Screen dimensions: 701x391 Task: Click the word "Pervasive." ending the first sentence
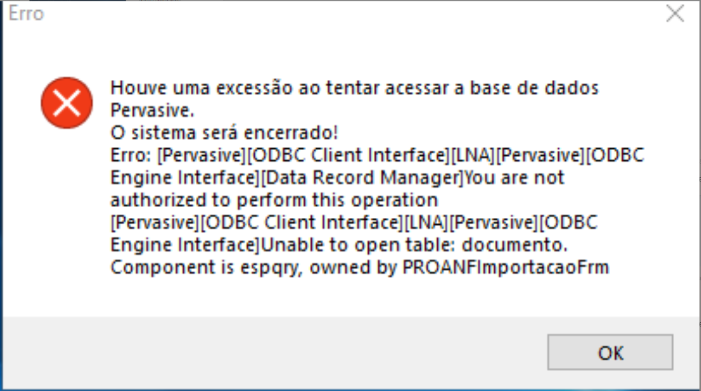tap(152, 111)
